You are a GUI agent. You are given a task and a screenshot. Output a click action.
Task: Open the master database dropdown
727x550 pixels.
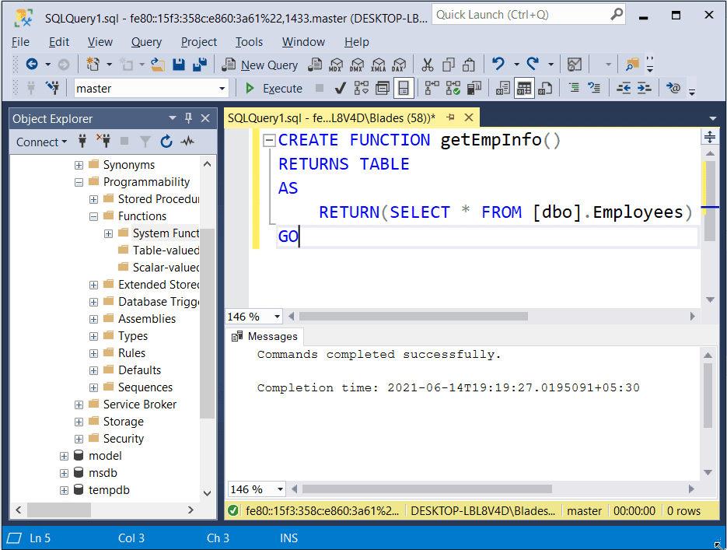(221, 88)
